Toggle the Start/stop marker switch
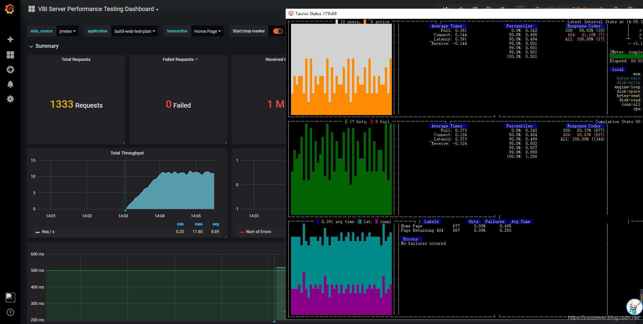 [x=278, y=31]
